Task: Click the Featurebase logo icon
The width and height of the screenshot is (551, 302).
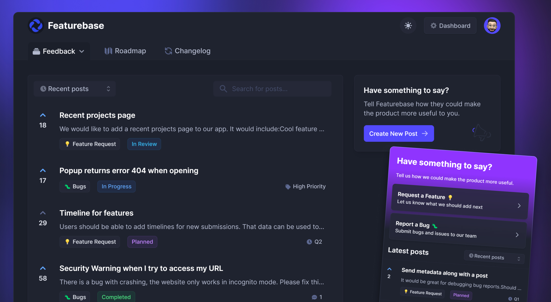Action: [x=35, y=25]
